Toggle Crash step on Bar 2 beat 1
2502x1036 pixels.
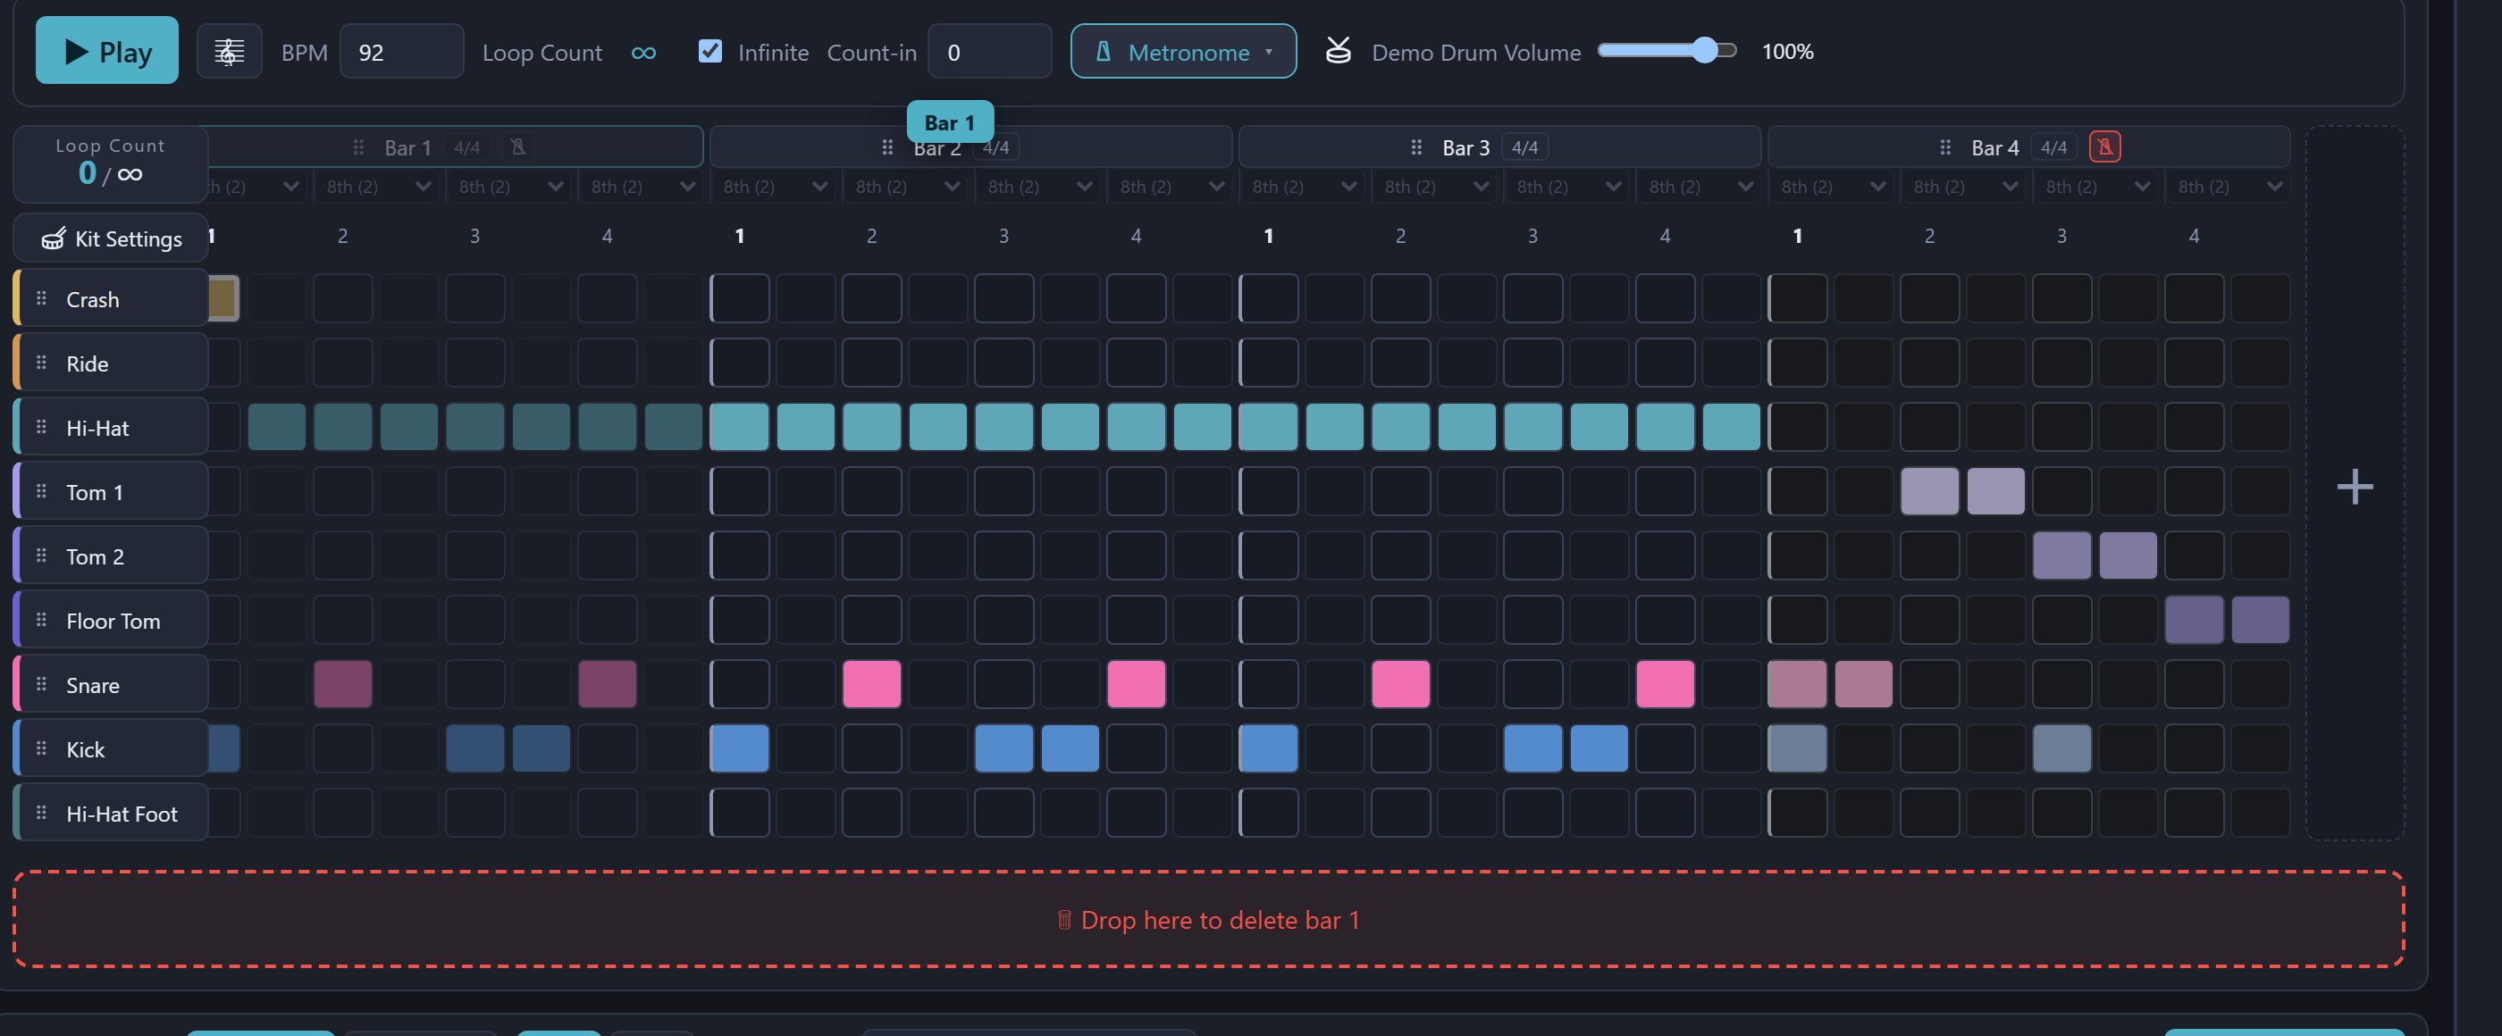739,298
